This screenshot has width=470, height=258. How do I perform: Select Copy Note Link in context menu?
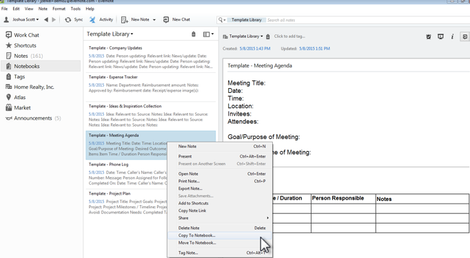[x=220, y=211]
